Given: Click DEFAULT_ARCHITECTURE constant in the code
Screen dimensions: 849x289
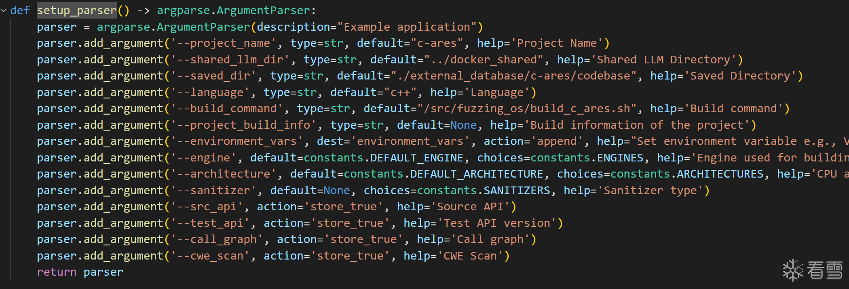Looking at the screenshot, I should click(x=476, y=174).
